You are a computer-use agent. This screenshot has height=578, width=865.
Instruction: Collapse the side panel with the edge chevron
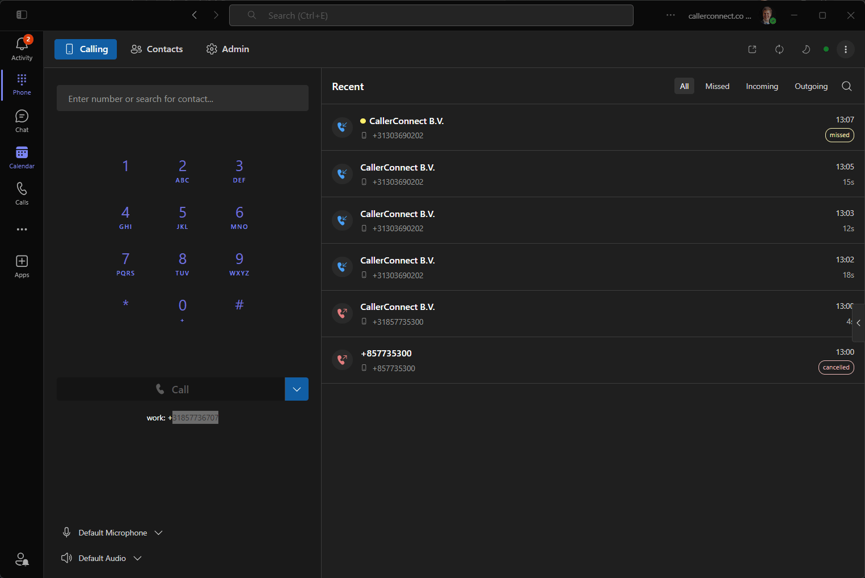(x=858, y=323)
